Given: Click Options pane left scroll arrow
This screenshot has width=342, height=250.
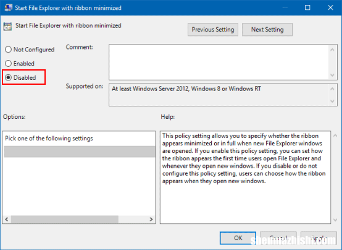Looking at the screenshot, I should pyautogui.click(x=7, y=219).
